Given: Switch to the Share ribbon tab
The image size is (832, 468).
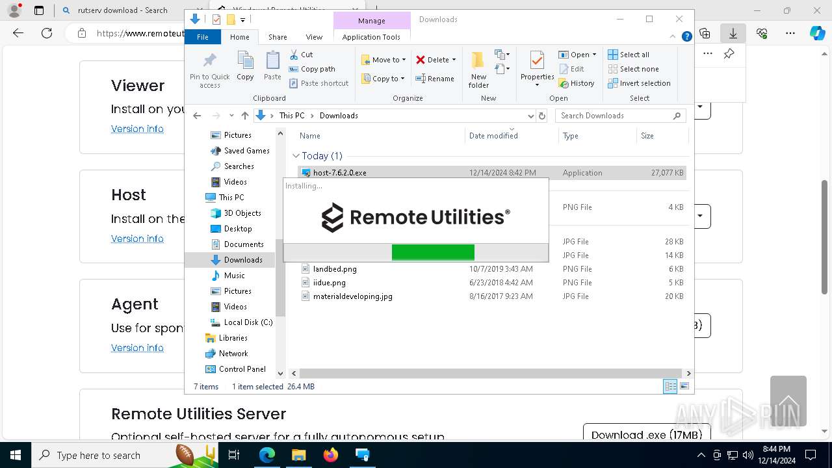Looking at the screenshot, I should pos(278,37).
